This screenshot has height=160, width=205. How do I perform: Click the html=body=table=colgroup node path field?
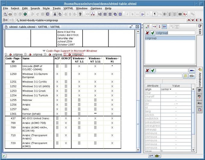coord(101,20)
